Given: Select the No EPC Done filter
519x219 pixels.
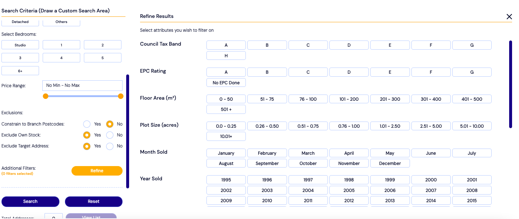Looking at the screenshot, I should point(226,82).
